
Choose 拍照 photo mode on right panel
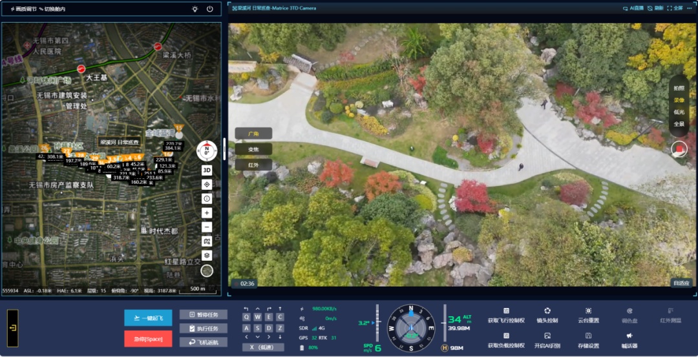tap(679, 88)
